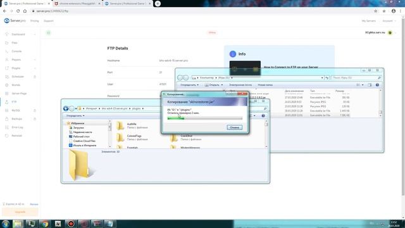
Task: Open the Pricing page link
Action: [x=34, y=21]
